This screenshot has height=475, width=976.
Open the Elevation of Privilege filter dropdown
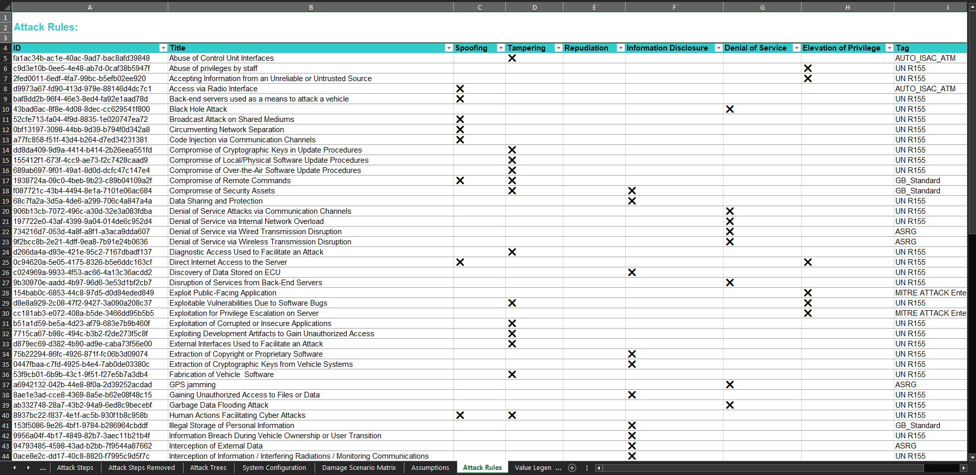[889, 47]
